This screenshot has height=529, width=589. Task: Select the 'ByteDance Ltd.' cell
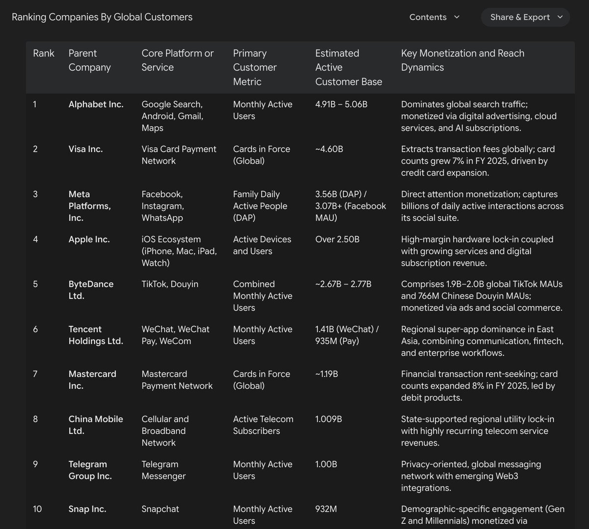91,290
